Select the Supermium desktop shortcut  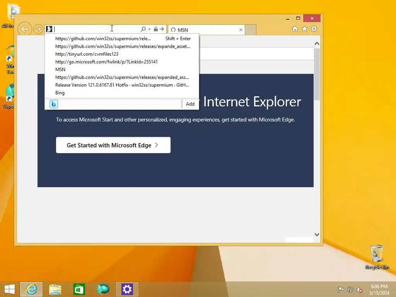[x=9, y=96]
